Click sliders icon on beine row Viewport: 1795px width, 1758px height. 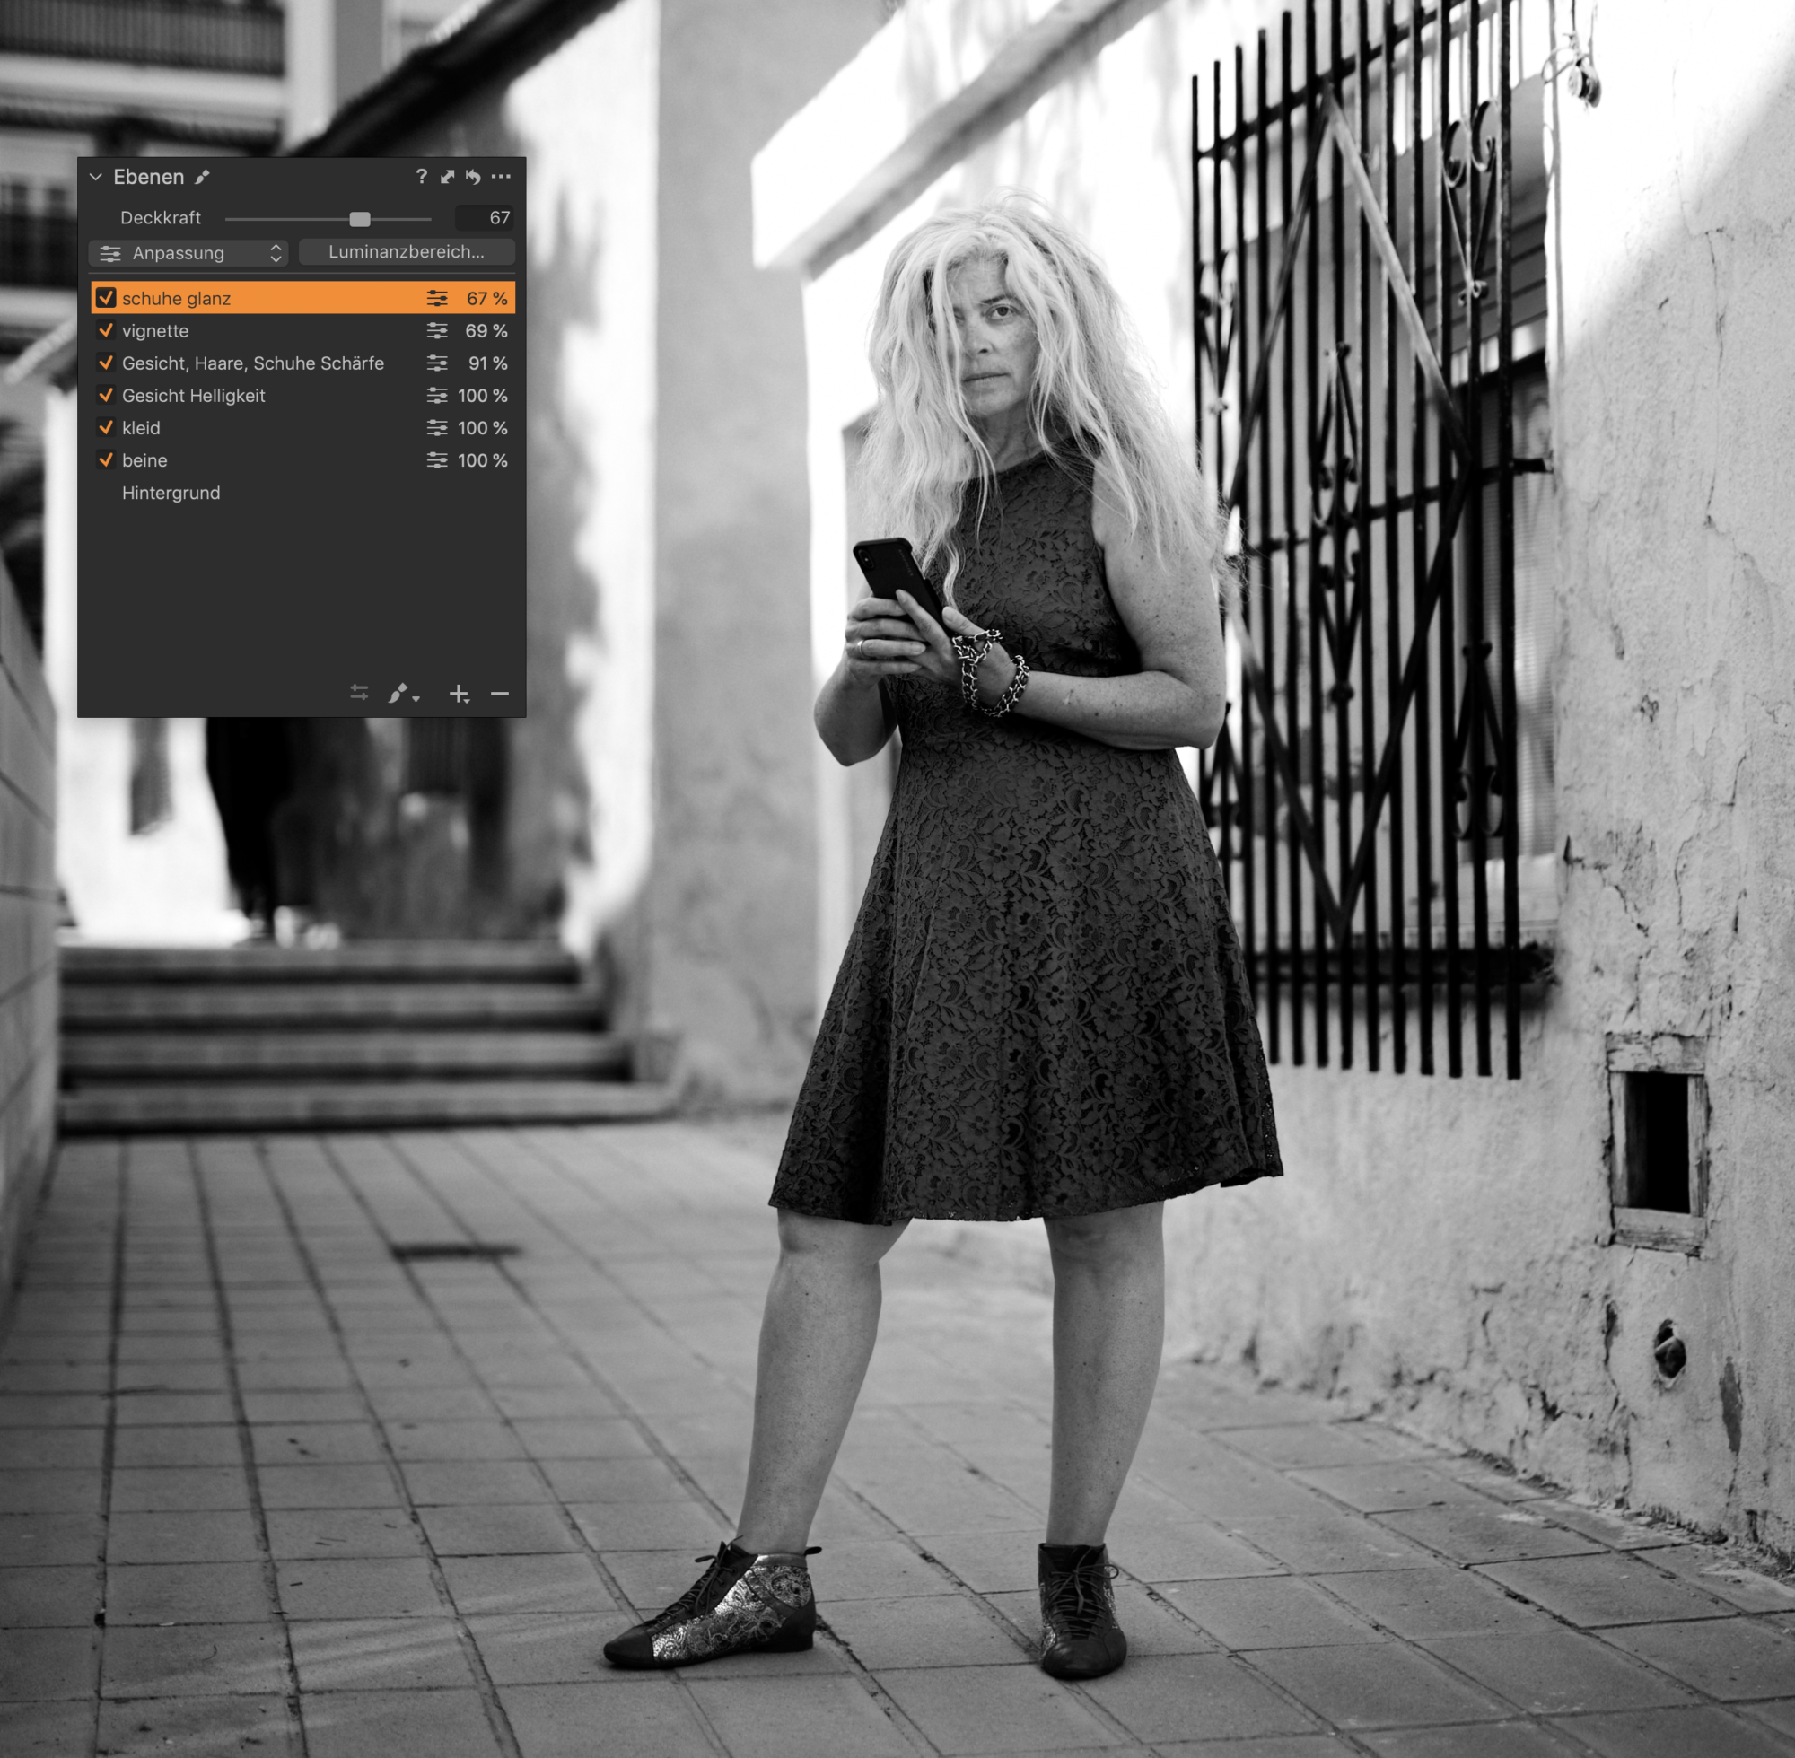[437, 459]
